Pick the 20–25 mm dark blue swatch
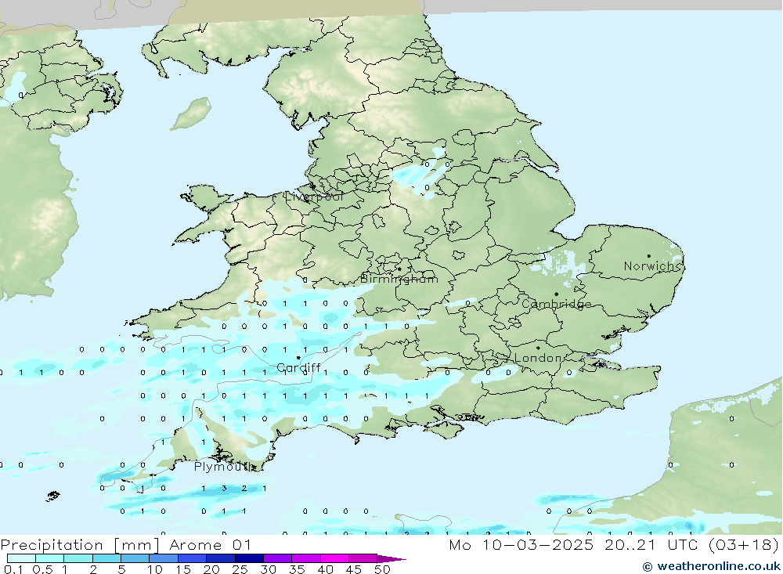Image resolution: width=783 pixels, height=574 pixels. click(220, 558)
